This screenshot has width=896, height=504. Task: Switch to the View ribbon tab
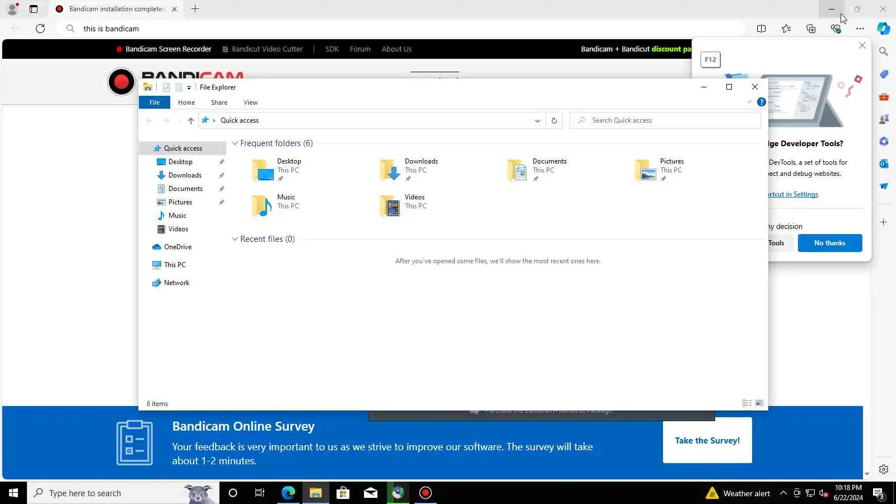click(250, 102)
